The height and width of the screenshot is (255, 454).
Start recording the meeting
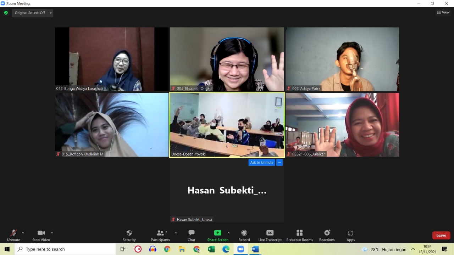[244, 235]
